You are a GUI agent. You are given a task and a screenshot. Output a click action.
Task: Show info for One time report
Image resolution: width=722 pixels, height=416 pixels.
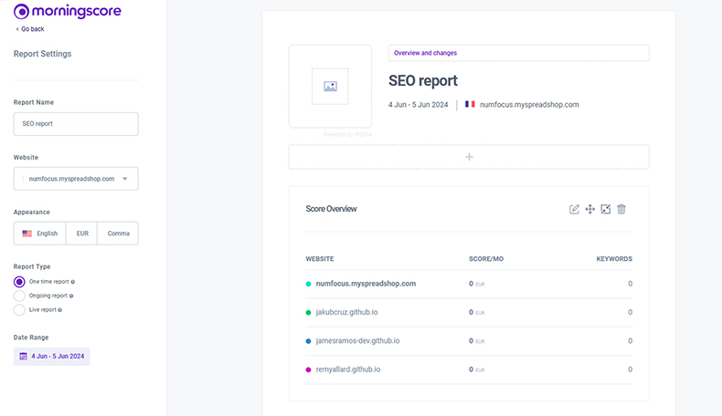point(73,282)
